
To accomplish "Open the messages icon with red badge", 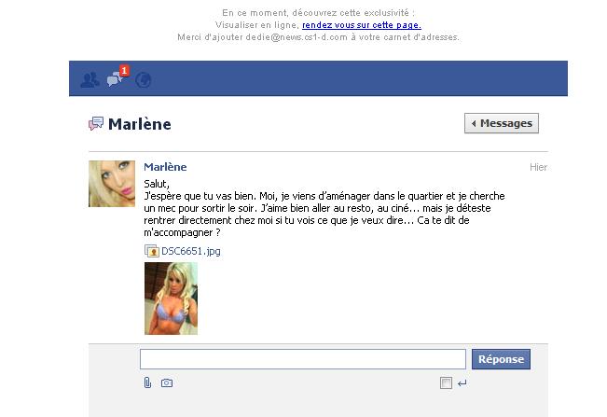I will tap(117, 76).
